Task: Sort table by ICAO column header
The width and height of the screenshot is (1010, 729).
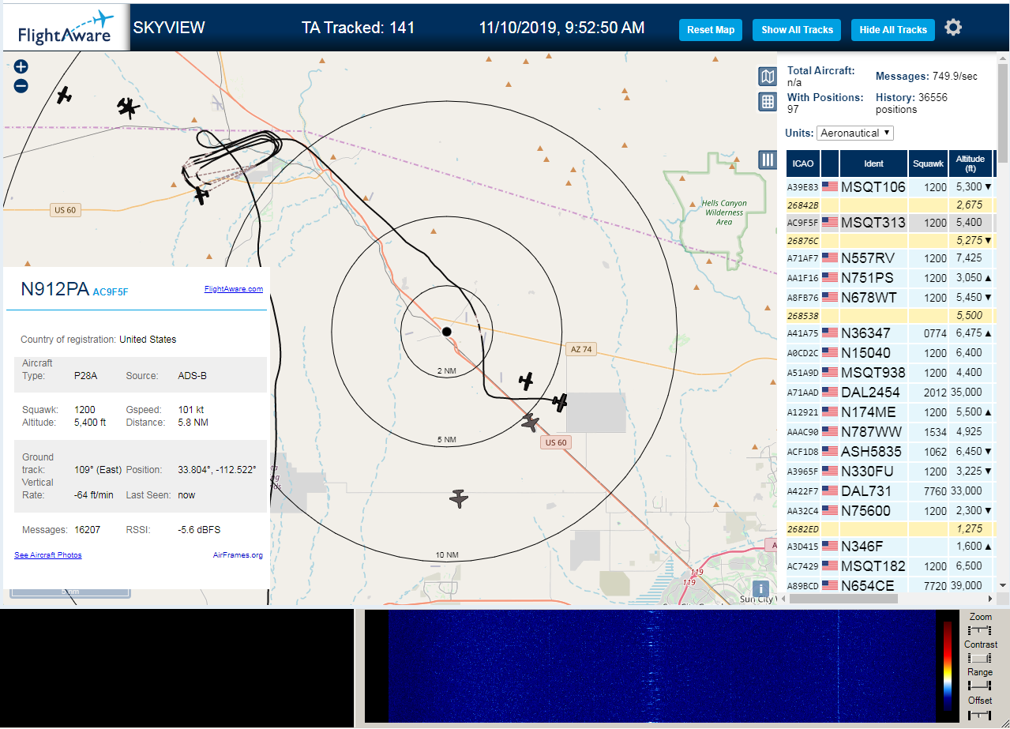Action: (802, 163)
